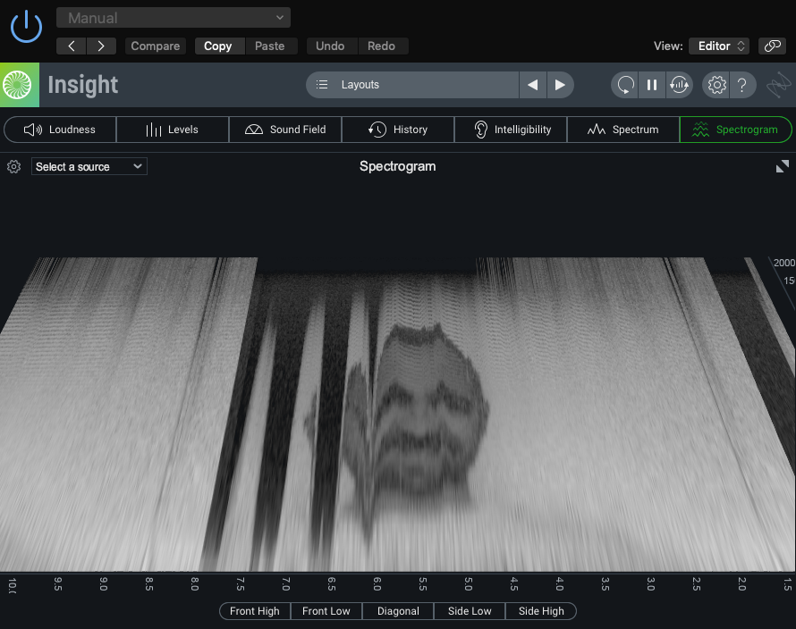Open the Layouts list menu
Image resolution: width=796 pixels, height=629 pixels.
click(x=412, y=85)
